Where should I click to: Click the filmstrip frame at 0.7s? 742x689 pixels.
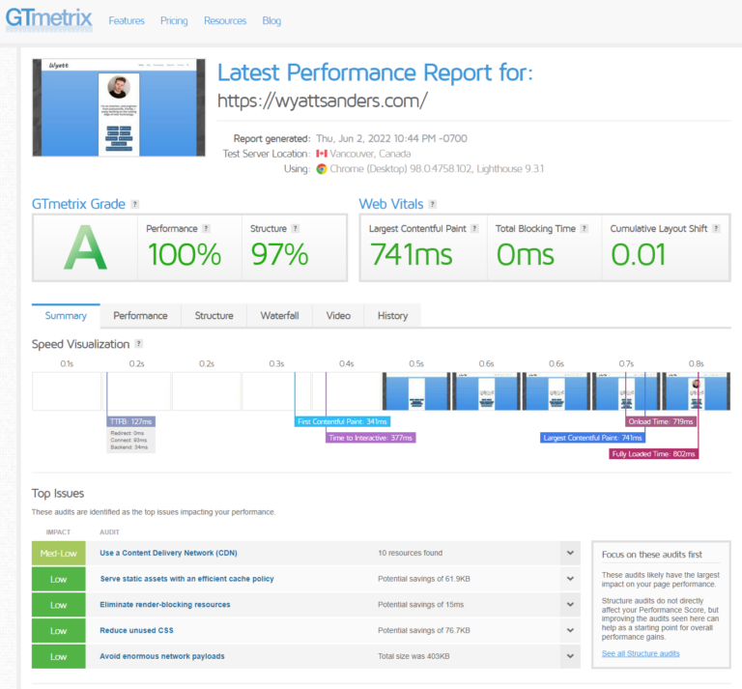626,391
